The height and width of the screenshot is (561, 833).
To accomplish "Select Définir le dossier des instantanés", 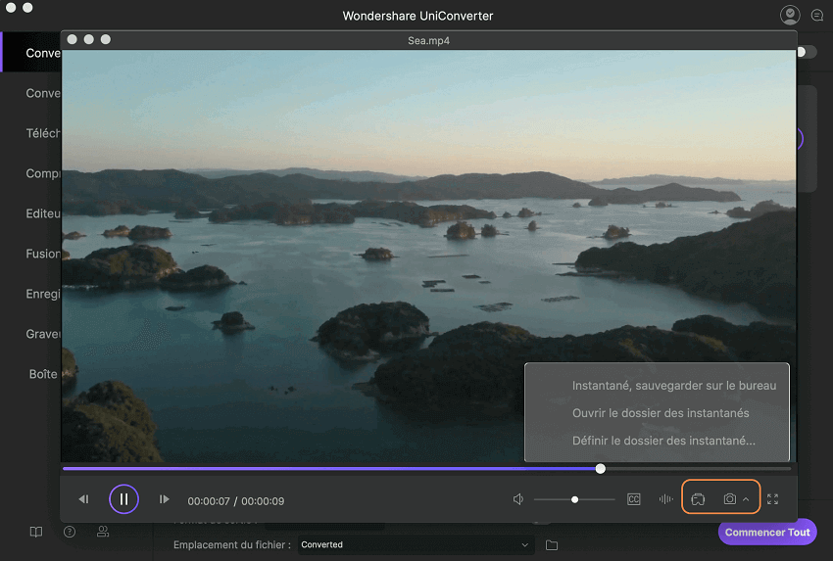I will (x=663, y=441).
